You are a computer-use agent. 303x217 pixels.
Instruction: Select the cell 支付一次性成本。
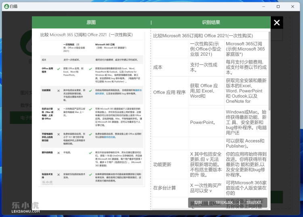pos(206,67)
